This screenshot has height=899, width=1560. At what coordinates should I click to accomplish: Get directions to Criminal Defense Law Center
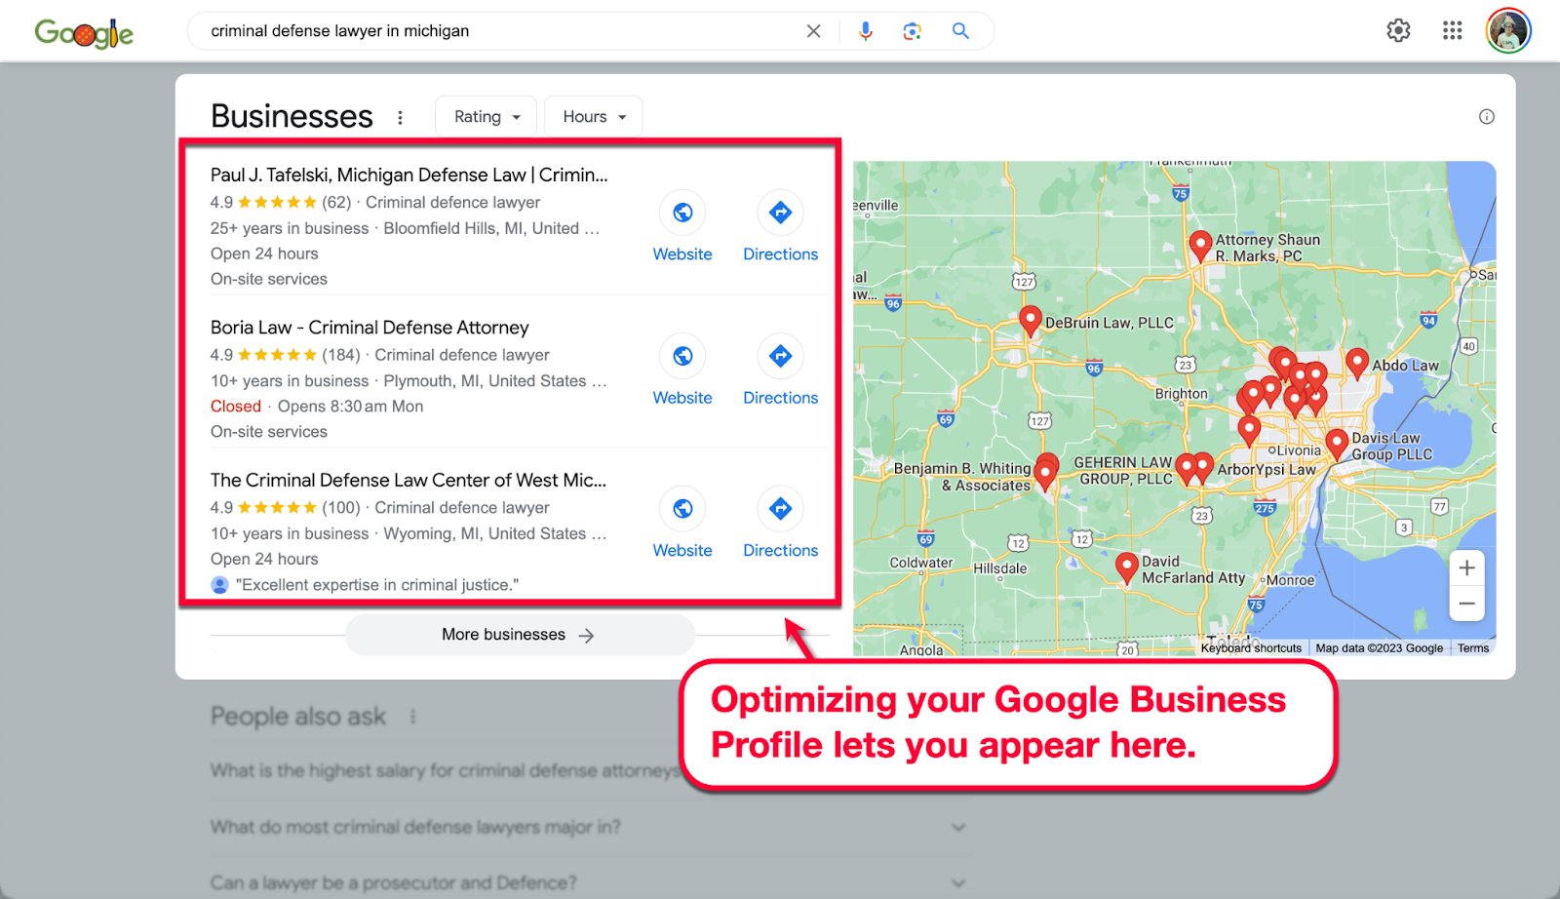coord(780,509)
